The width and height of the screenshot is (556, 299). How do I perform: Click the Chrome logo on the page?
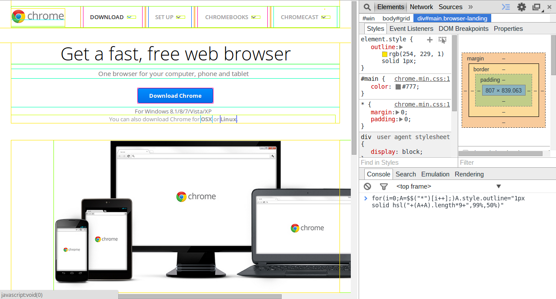pyautogui.click(x=38, y=17)
